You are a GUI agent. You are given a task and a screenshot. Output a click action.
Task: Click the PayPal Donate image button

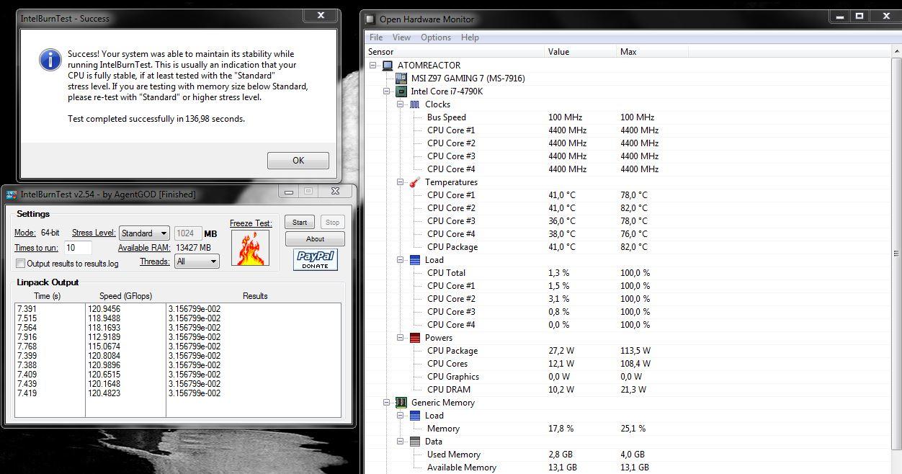tap(316, 260)
